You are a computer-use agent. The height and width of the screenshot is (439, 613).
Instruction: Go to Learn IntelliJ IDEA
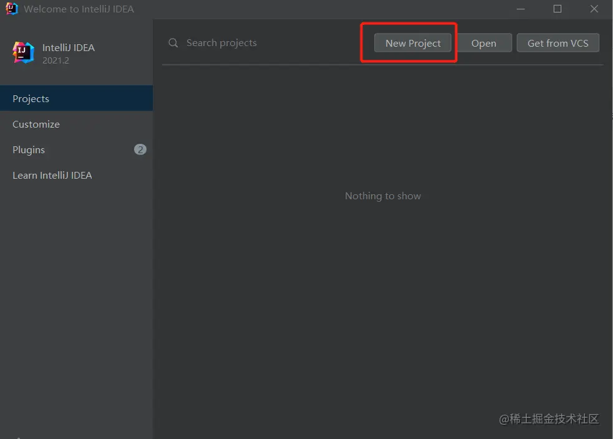[x=76, y=175]
